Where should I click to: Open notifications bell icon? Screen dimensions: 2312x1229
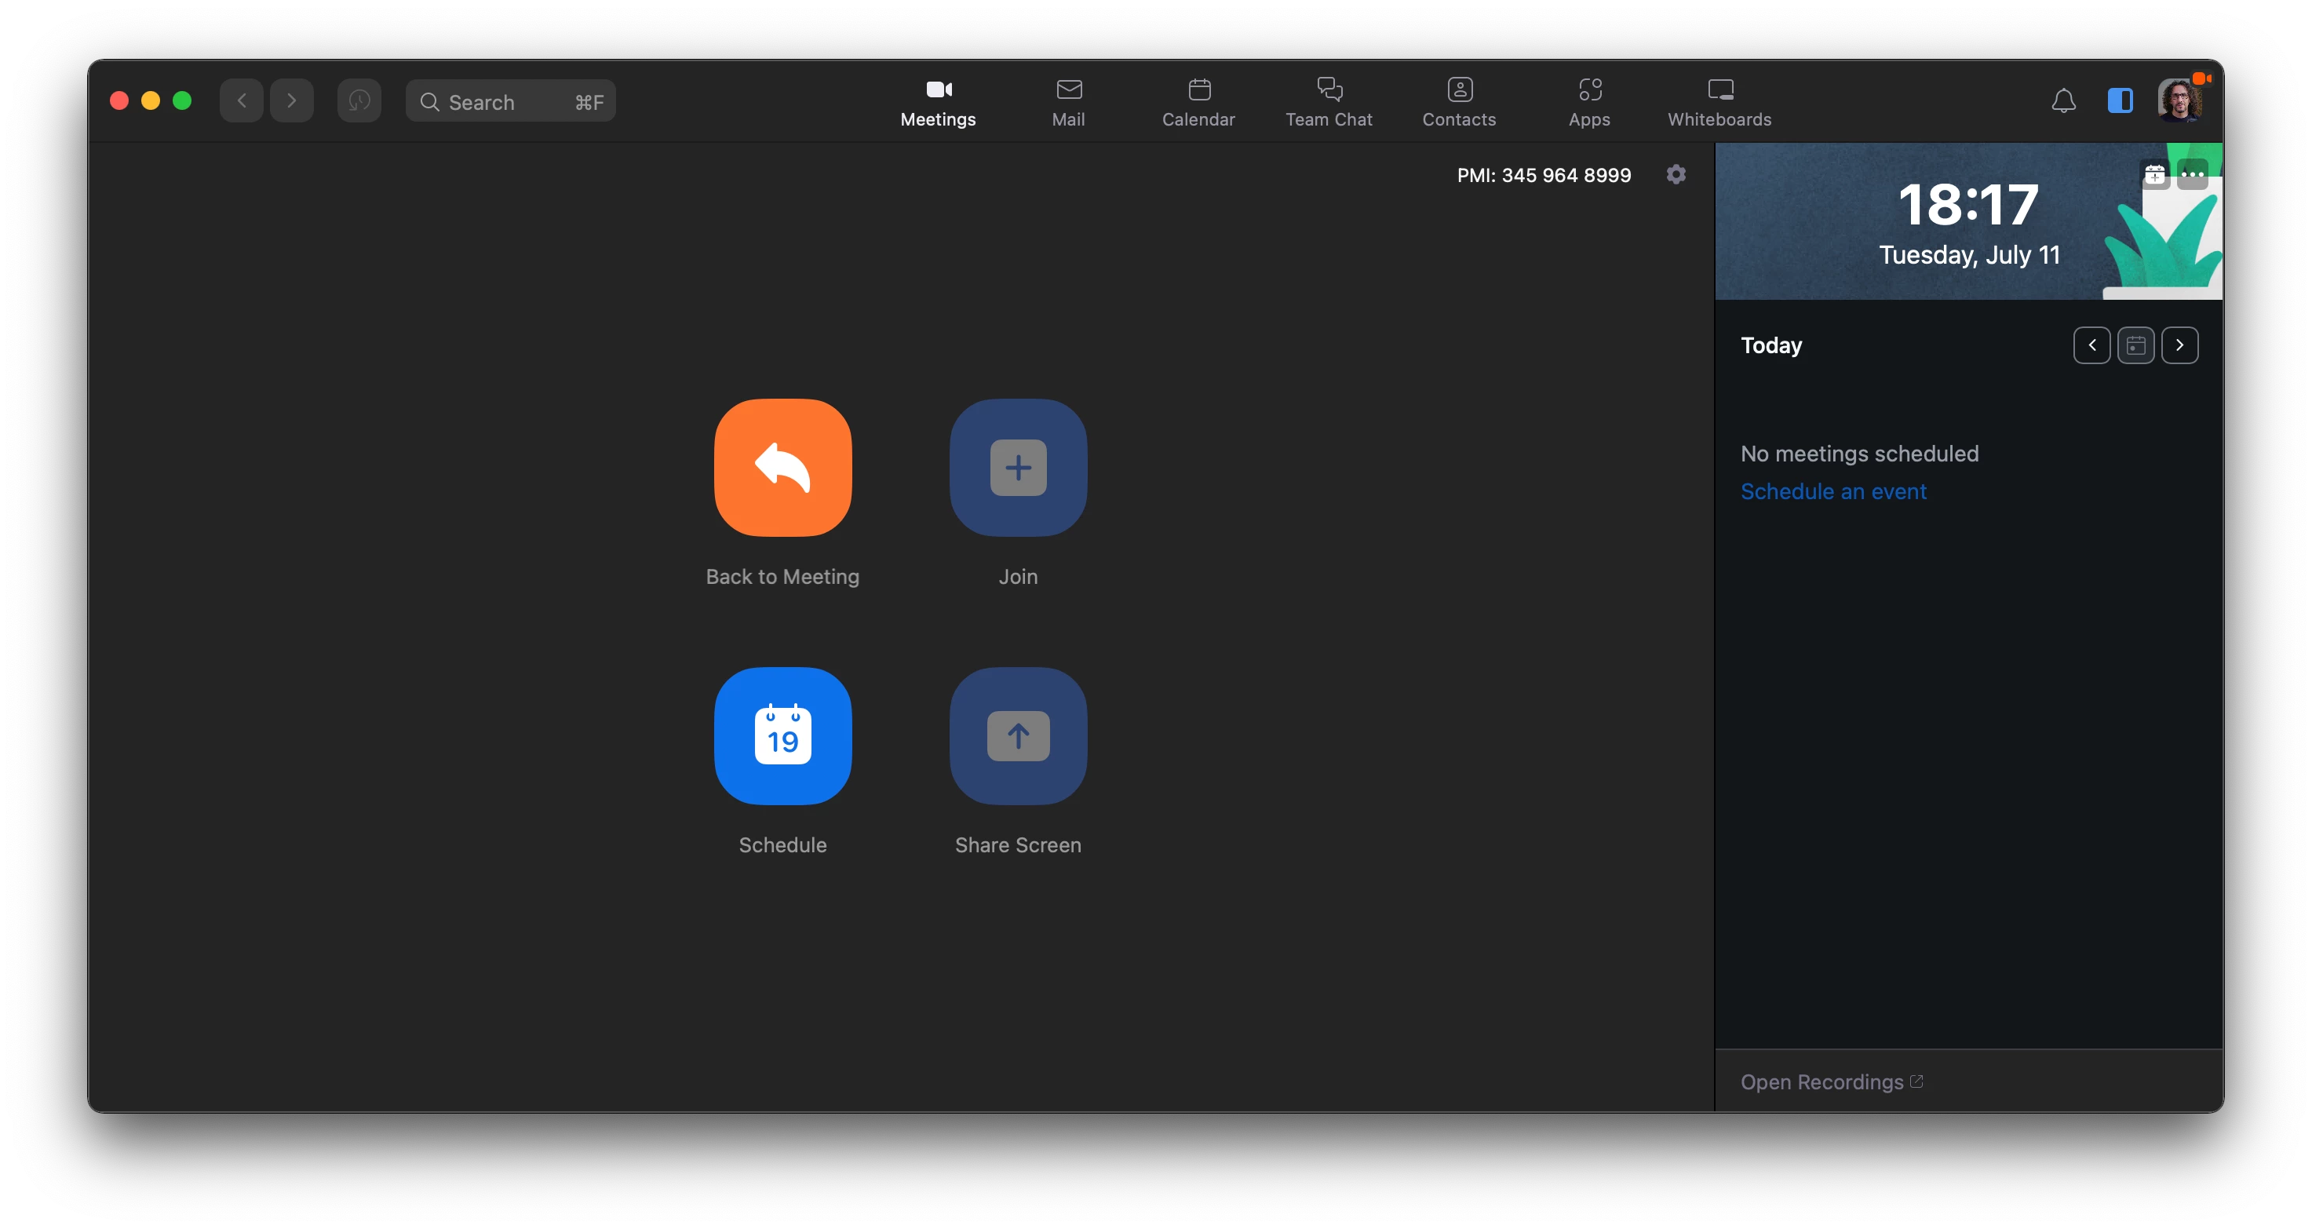pos(2063,100)
